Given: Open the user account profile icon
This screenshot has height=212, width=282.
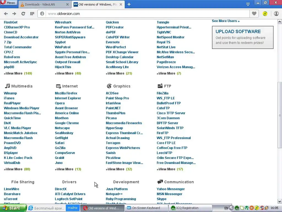Looking at the screenshot, I should [276, 14].
